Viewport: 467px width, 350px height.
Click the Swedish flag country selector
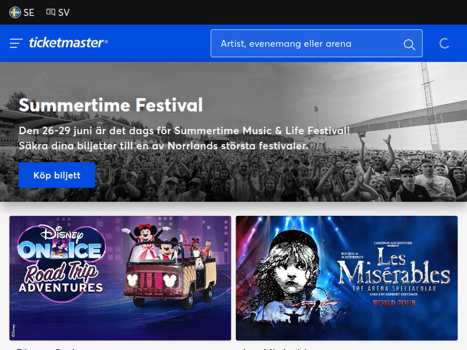(15, 12)
